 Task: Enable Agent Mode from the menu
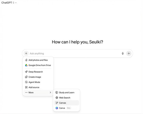[38, 82]
